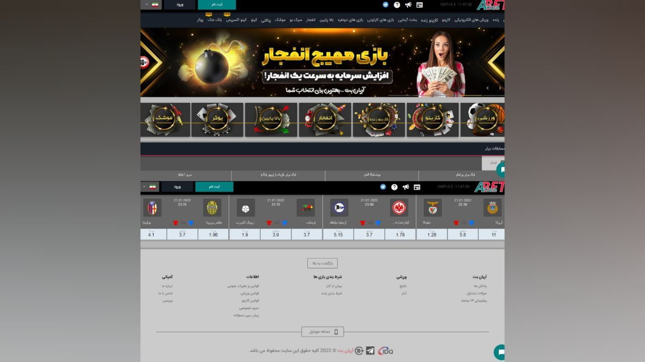Open the Explosion (انفجار) circular game icon
This screenshot has height=362, width=645.
tap(325, 119)
